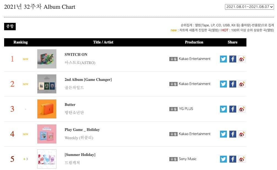Open the SWITCH ON album title link
This screenshot has width=277, height=170.
coord(76,54)
